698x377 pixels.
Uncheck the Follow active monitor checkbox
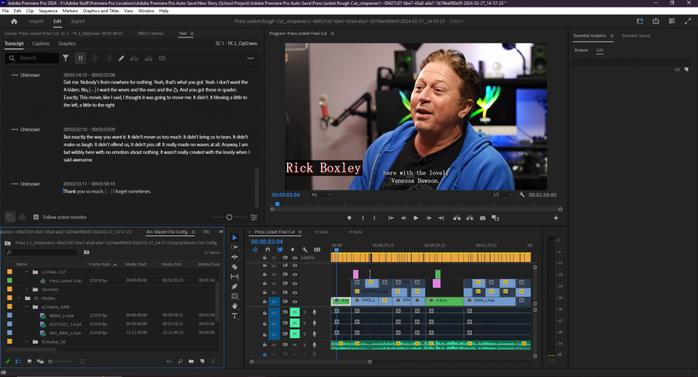(x=36, y=217)
